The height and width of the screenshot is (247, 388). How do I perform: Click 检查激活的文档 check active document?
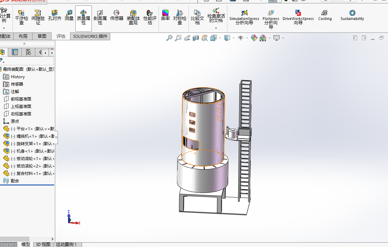216,15
